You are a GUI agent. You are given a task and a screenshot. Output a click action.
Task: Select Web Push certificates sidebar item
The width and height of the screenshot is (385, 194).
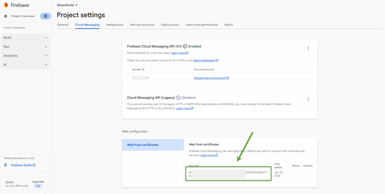(x=142, y=145)
